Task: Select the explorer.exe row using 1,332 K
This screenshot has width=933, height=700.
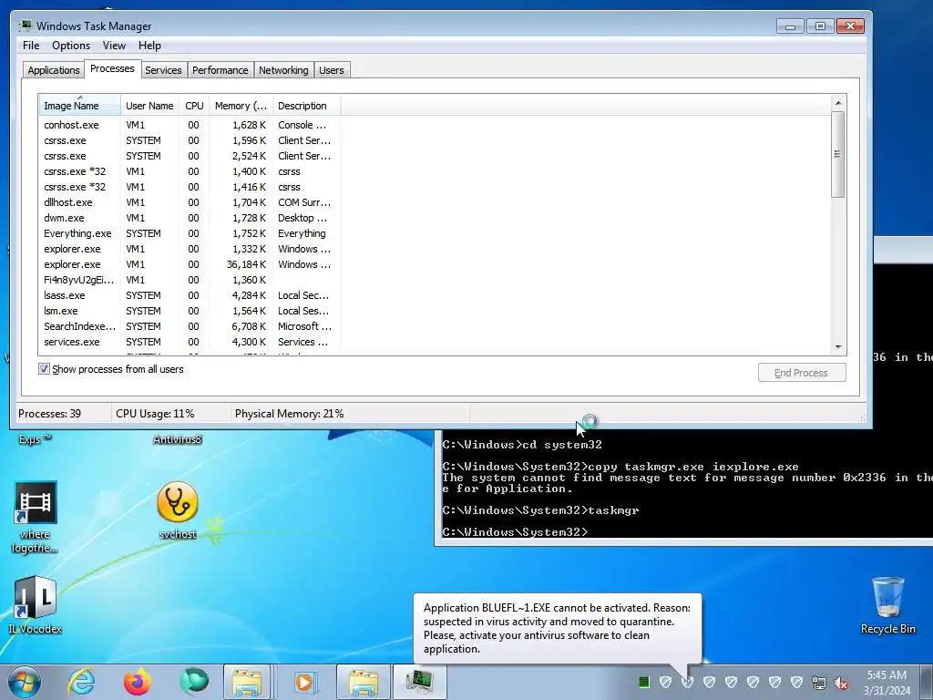Action: [190, 249]
